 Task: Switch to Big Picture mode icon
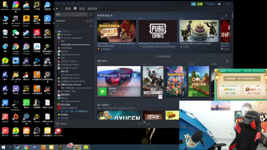[219, 4]
